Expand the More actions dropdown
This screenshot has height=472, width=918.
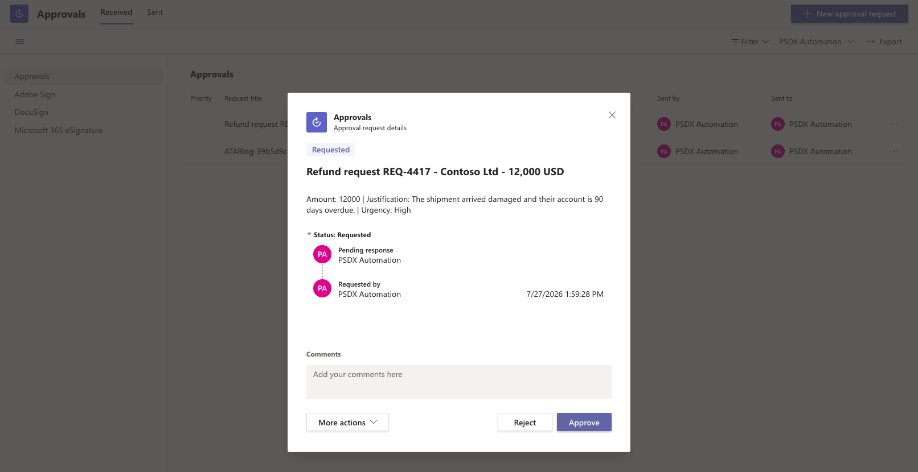[x=347, y=422]
